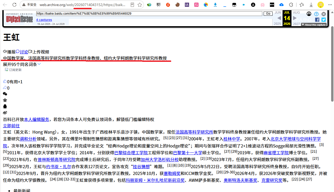Viewport: 334px width, 192px height.
Task: Close the Wayback Machine toolbar
Action: pyautogui.click(x=323, y=14)
